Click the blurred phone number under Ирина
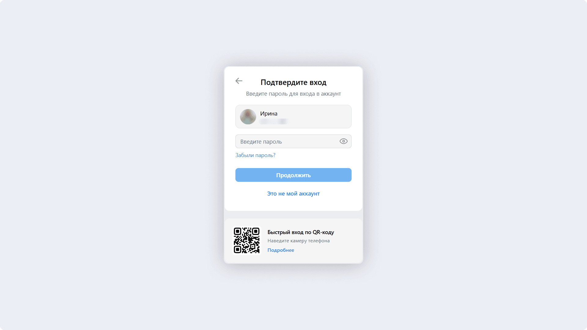The height and width of the screenshot is (330, 587). coord(274,122)
